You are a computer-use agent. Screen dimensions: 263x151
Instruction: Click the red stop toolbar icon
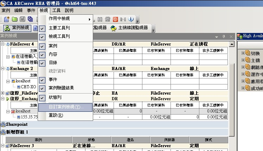point(115,19)
